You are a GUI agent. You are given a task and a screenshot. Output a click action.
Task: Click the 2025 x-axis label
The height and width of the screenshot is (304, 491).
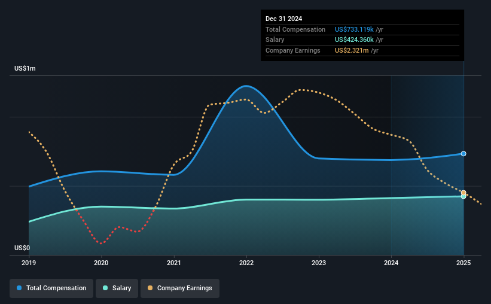coord(463,263)
